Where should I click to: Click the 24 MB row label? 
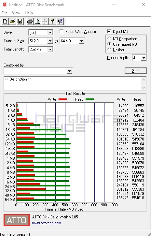pyautogui.click(x=10, y=187)
